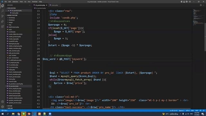This screenshot has height=116, width=206.
Task: Click the split editor icon
Action: pyautogui.click(x=201, y=5)
